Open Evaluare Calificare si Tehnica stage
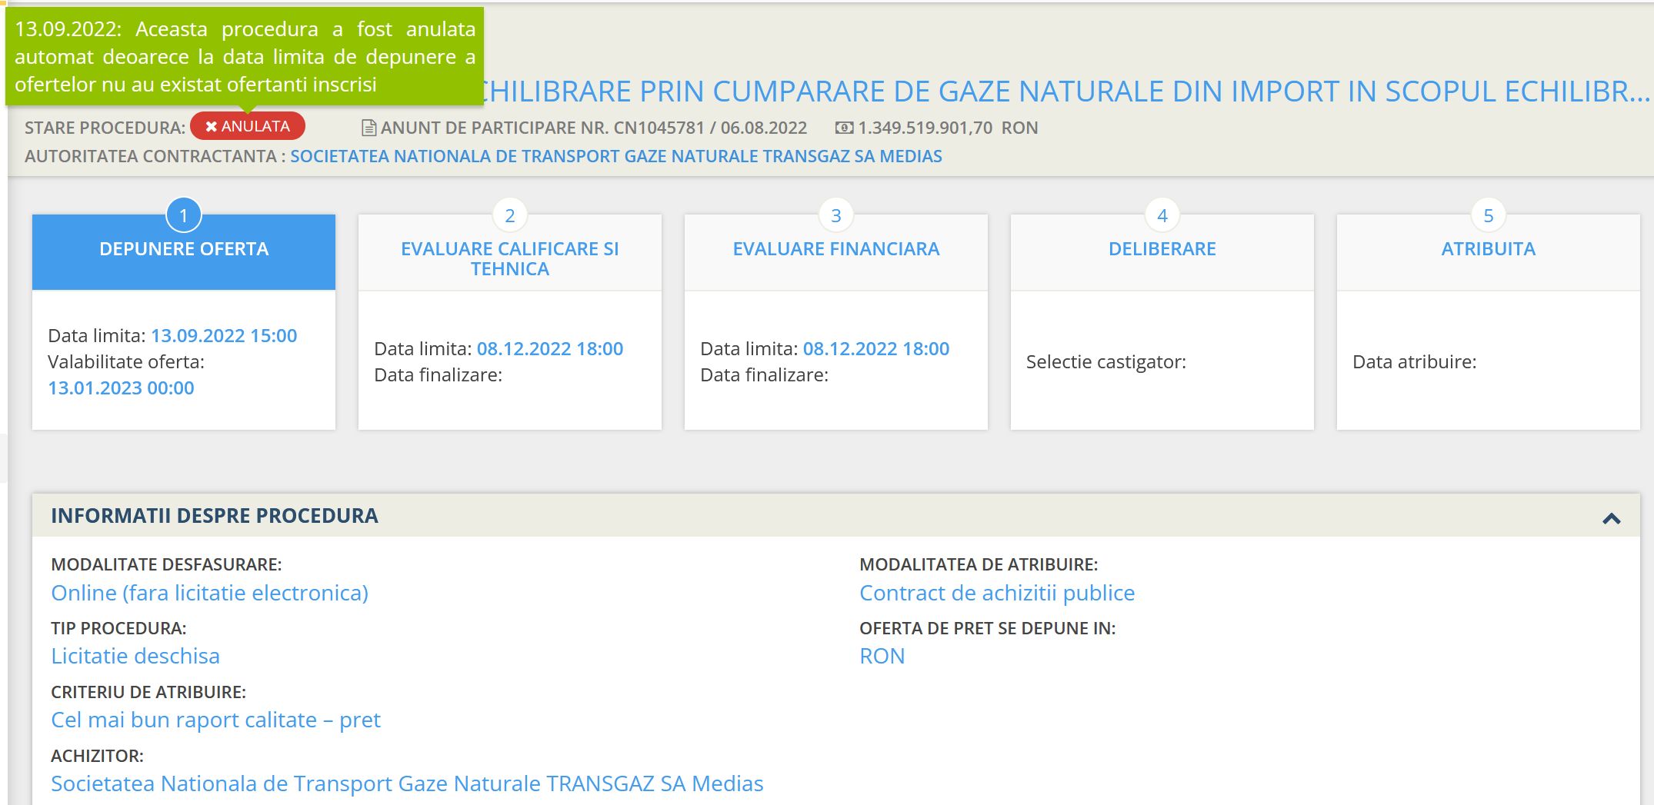This screenshot has height=805, width=1654. pos(510,259)
